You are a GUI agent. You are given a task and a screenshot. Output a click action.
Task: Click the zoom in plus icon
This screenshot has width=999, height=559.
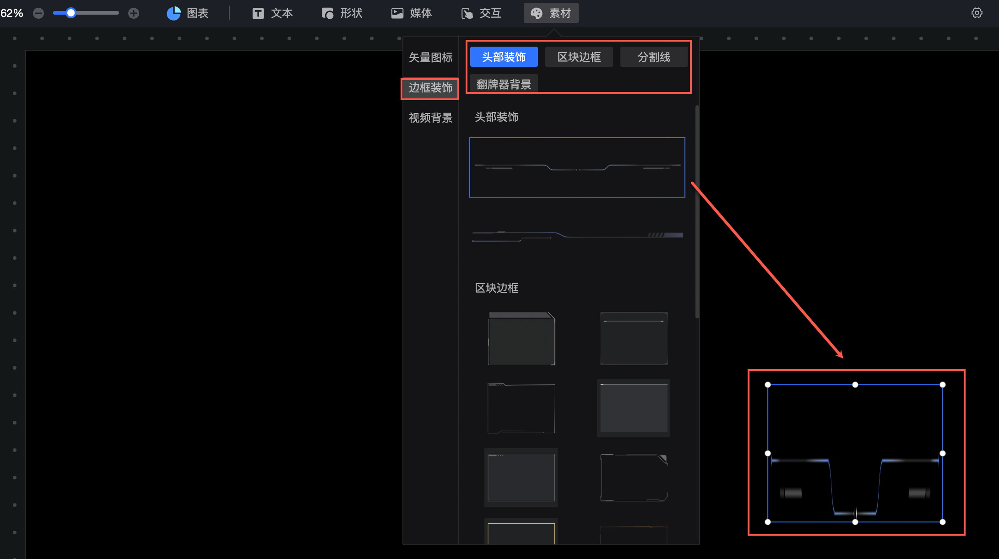tap(133, 13)
